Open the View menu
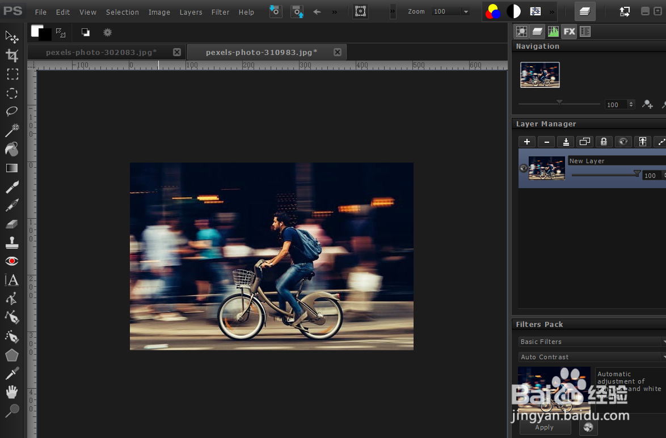Viewport: 666px width, 438px height. (88, 12)
